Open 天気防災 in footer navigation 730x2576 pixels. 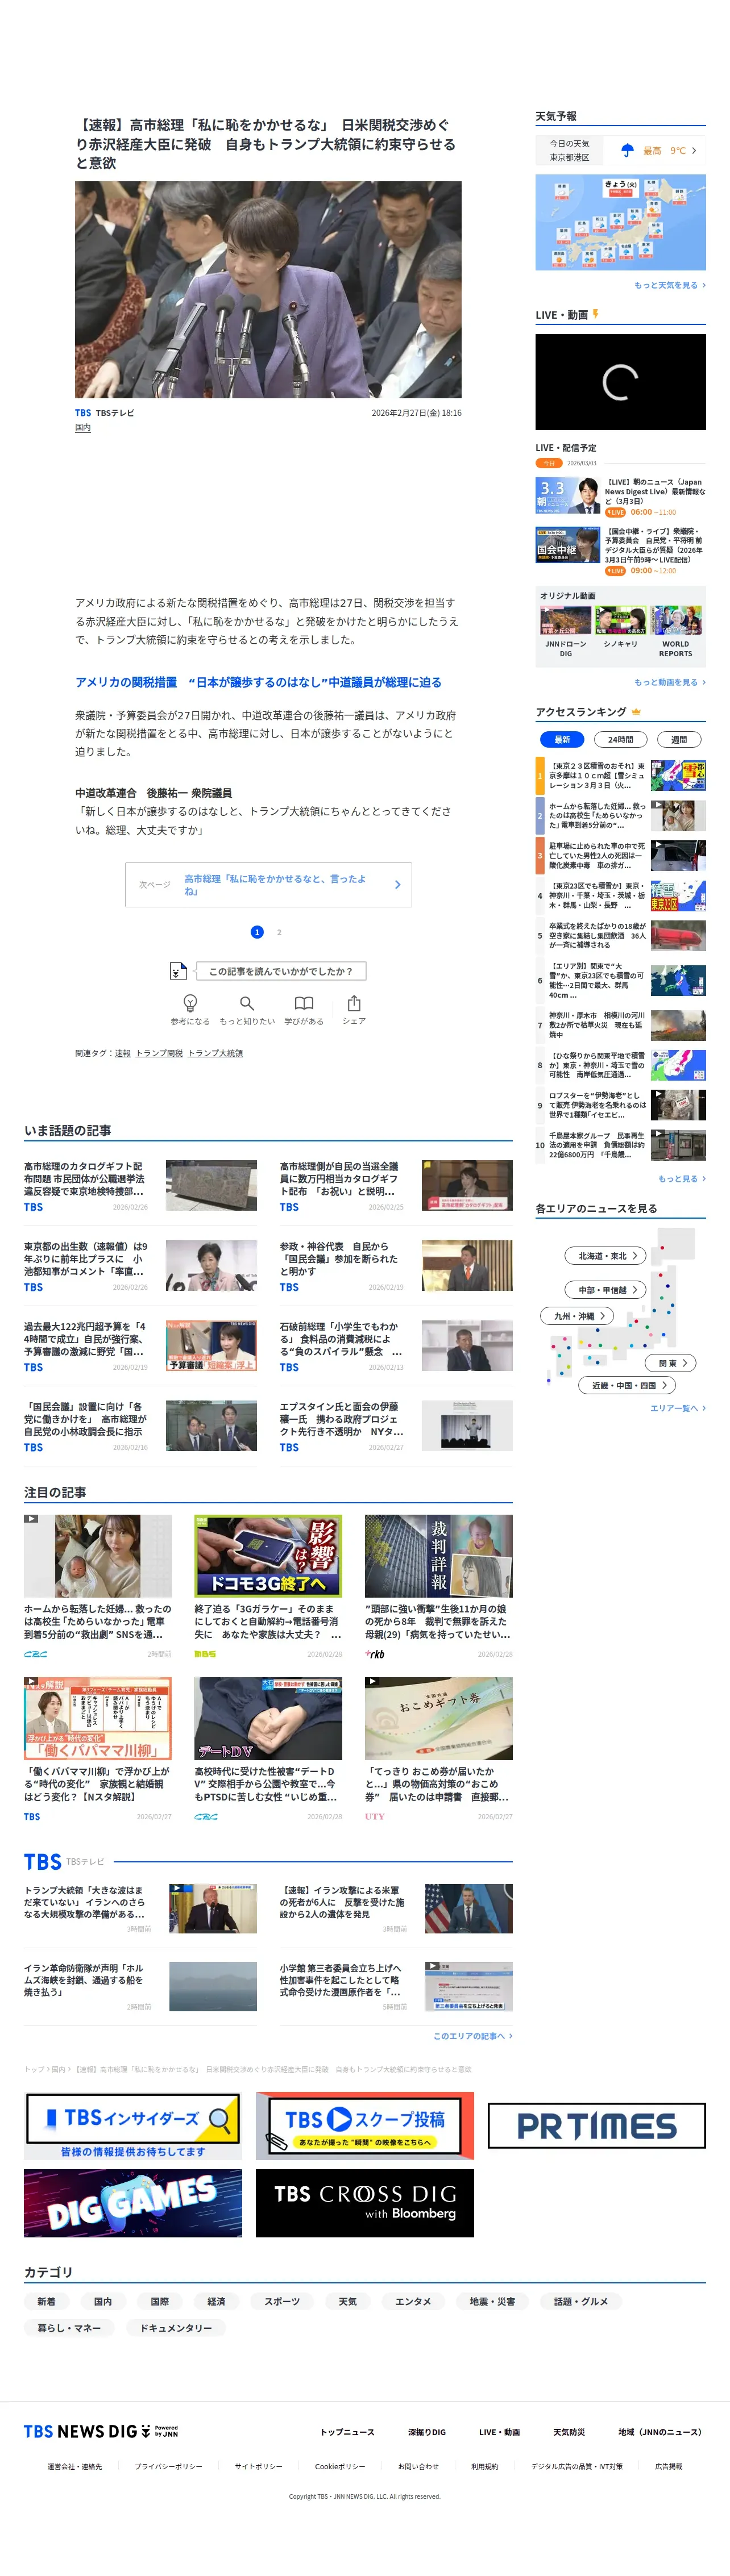(569, 2432)
